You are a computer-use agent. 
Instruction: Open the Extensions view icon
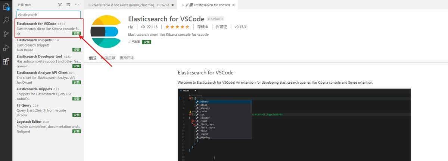tap(6, 61)
